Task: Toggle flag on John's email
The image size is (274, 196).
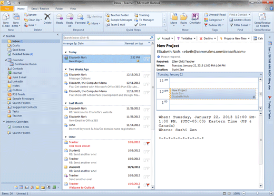Action: click(148, 126)
